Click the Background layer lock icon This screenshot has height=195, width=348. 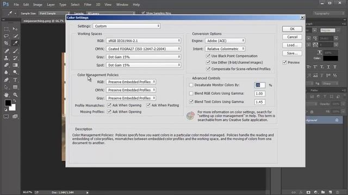tap(337, 120)
